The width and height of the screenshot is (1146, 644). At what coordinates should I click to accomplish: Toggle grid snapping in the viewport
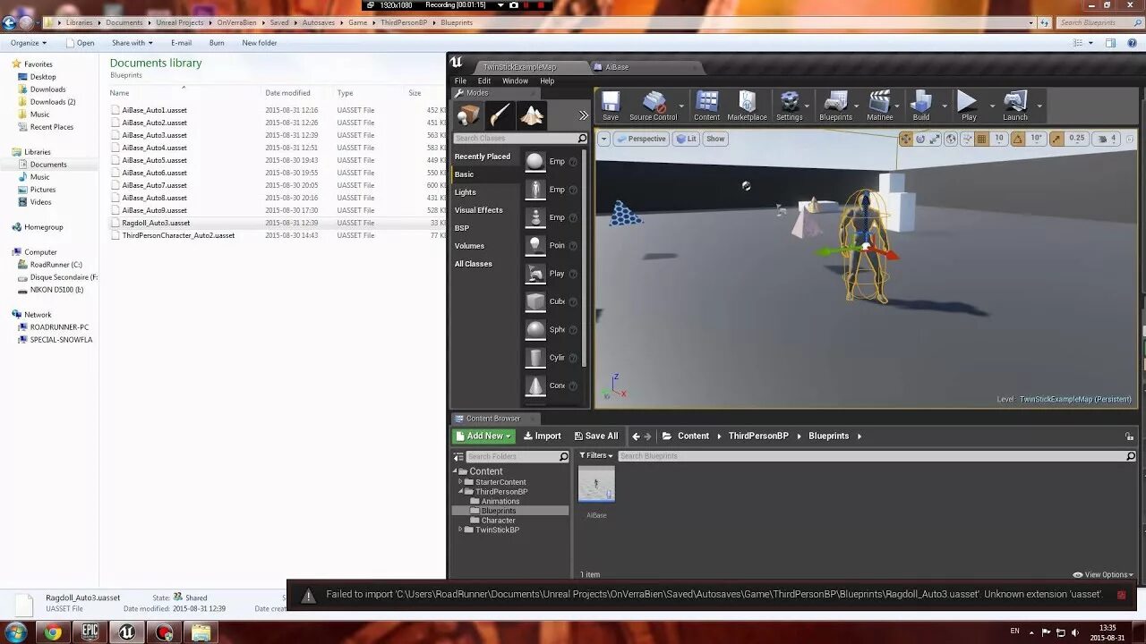pos(982,139)
